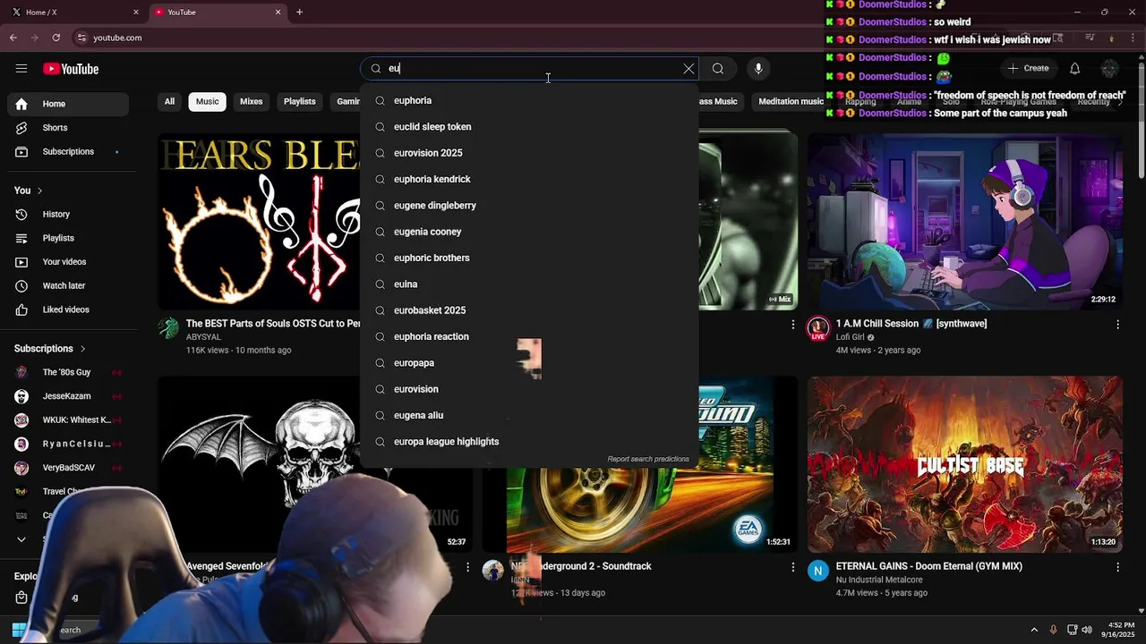This screenshot has height=644, width=1146.
Task: Open VeryBadSCAV channel
Action: pos(68,468)
